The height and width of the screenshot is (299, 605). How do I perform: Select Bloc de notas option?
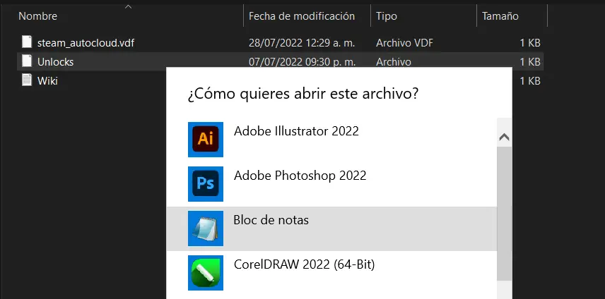[331, 228]
